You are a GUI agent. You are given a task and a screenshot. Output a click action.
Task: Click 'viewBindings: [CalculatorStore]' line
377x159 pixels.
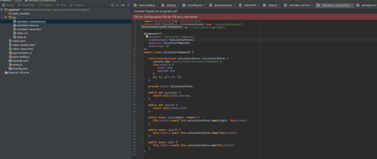click(172, 40)
